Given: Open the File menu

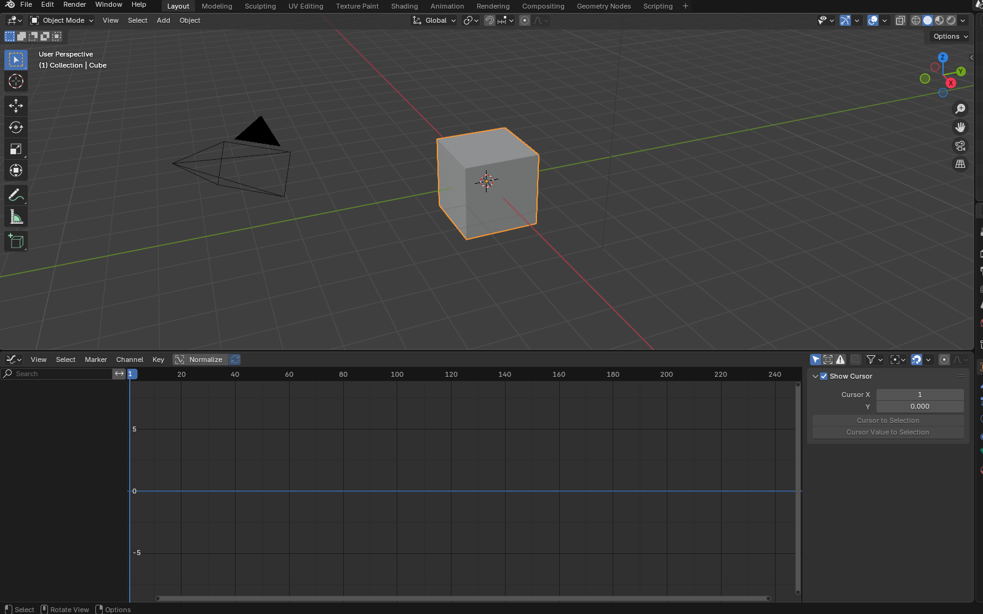Looking at the screenshot, I should click(x=26, y=4).
